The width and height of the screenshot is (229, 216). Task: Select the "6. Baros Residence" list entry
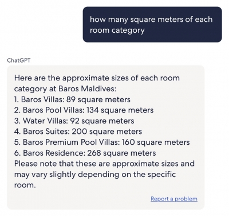coord(85,153)
